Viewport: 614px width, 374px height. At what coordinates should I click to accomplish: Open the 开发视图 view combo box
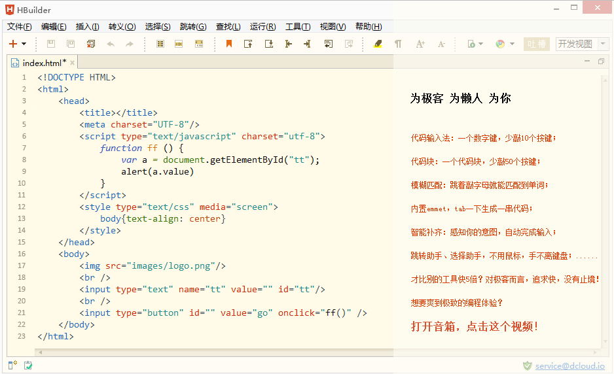pyautogui.click(x=583, y=44)
